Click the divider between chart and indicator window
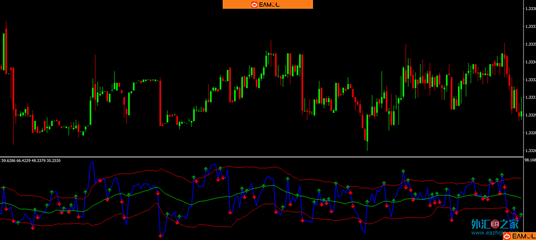Screen dimensions: 536x240 point(261,157)
